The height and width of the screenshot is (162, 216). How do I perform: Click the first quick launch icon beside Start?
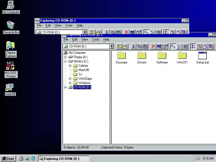(21, 158)
